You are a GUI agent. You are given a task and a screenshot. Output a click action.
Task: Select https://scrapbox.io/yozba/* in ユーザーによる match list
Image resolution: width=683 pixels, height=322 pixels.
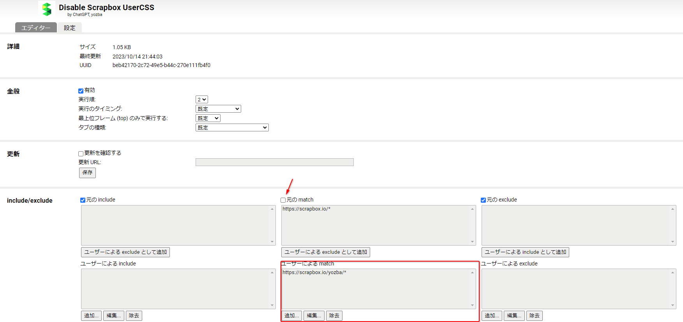point(314,272)
